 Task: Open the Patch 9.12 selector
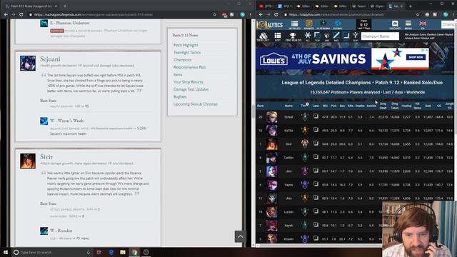[x=363, y=25]
